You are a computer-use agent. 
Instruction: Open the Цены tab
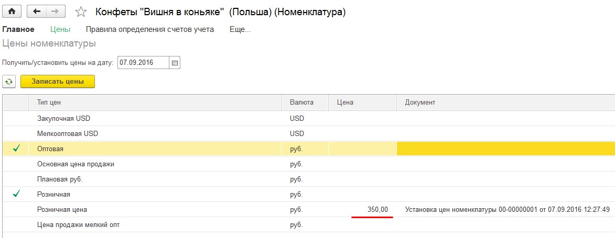[60, 29]
